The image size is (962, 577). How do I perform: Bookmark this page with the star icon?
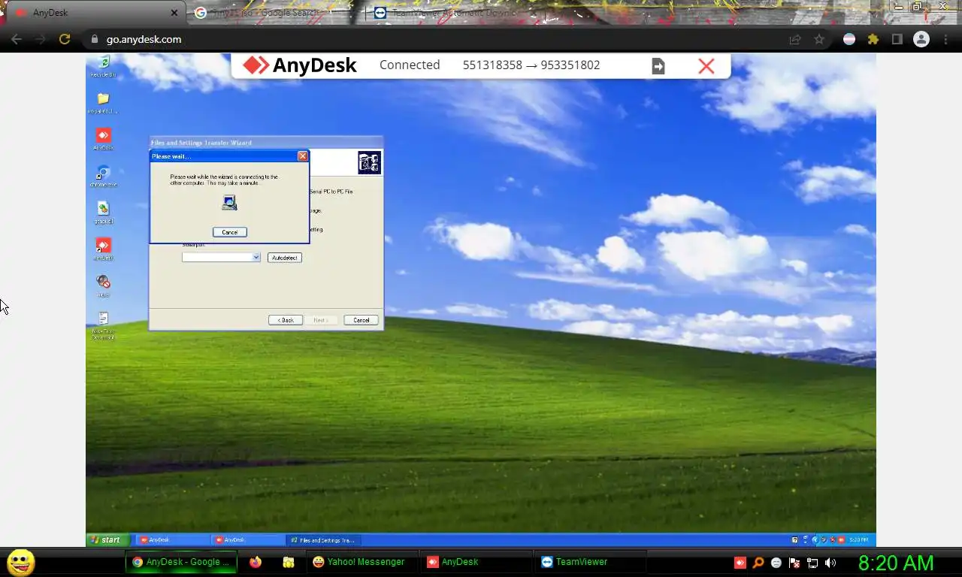click(819, 39)
